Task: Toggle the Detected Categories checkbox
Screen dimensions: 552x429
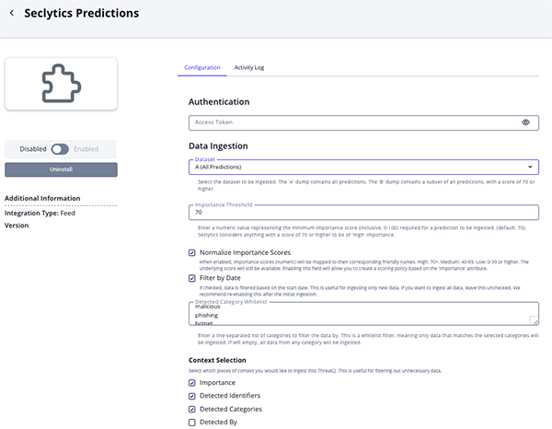Action: tap(192, 410)
